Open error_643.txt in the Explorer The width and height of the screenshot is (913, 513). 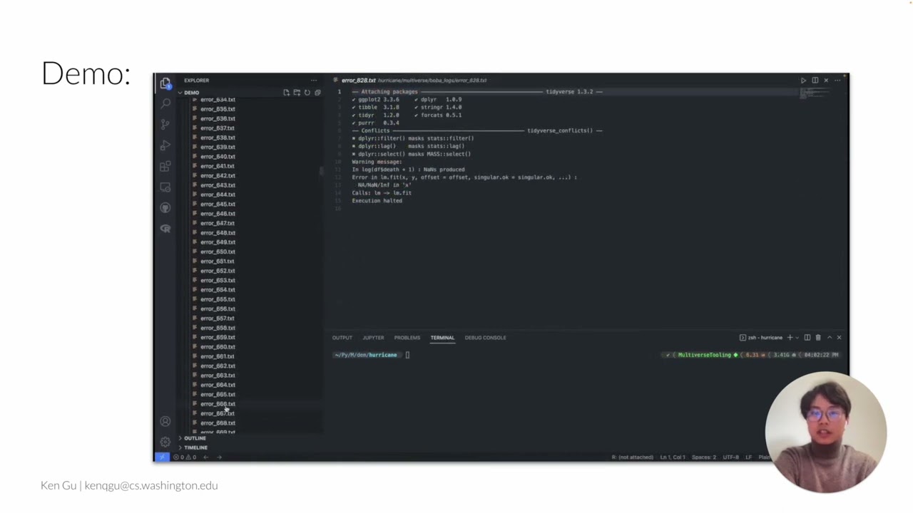pos(218,185)
